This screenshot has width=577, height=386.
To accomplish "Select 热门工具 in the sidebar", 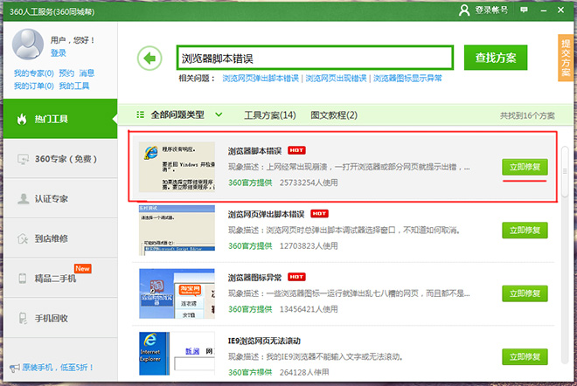I will click(60, 119).
